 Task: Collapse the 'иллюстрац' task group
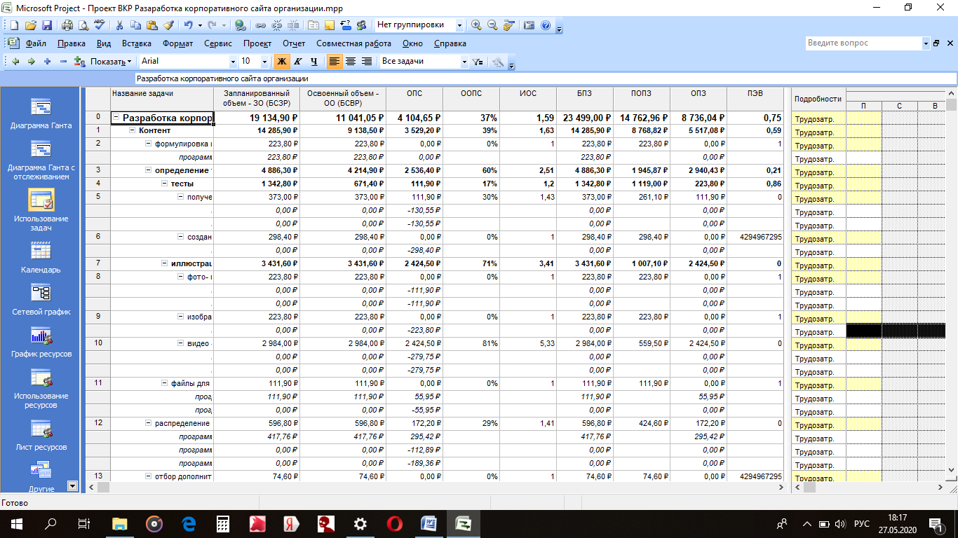[x=165, y=264]
